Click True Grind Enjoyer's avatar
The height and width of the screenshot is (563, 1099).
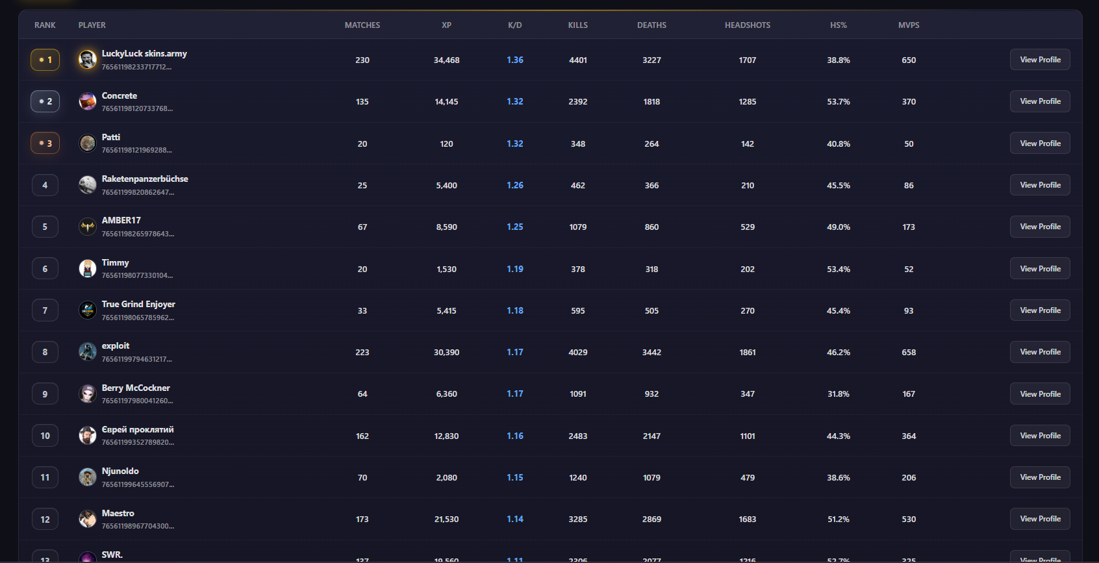(x=88, y=310)
